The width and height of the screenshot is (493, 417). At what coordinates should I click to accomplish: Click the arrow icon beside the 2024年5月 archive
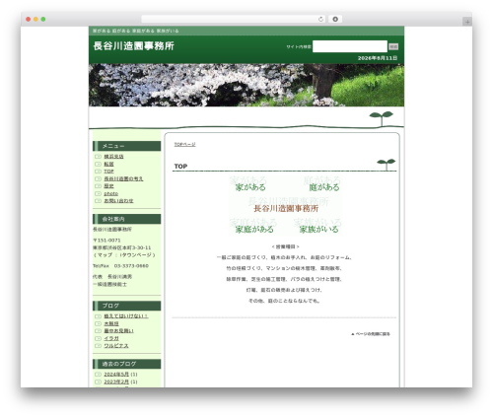click(x=98, y=375)
